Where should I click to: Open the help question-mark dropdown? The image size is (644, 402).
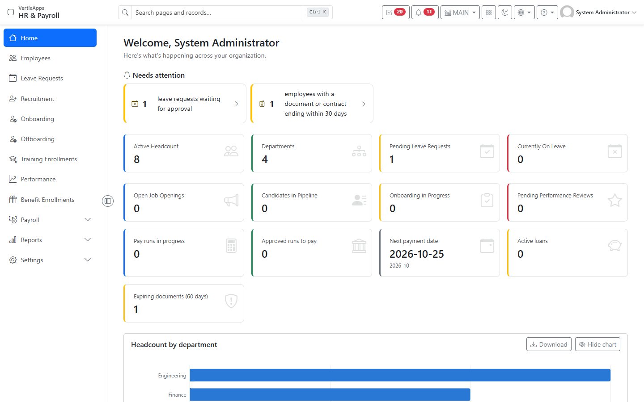(x=547, y=13)
